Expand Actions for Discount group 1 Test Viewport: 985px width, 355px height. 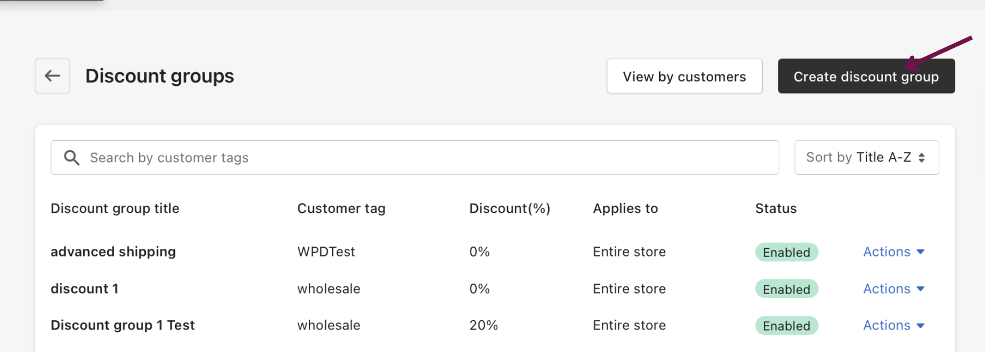(893, 325)
